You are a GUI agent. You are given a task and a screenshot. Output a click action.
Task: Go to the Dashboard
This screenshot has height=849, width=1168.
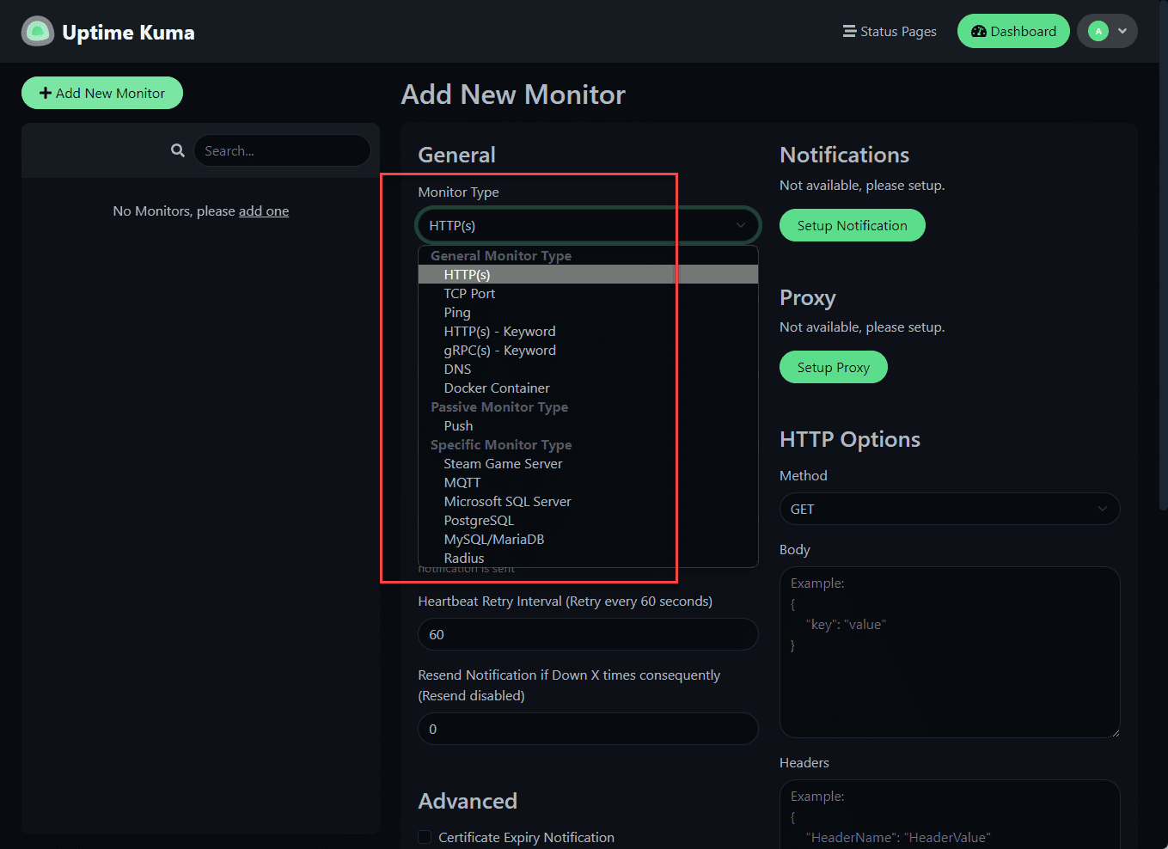(x=1013, y=31)
